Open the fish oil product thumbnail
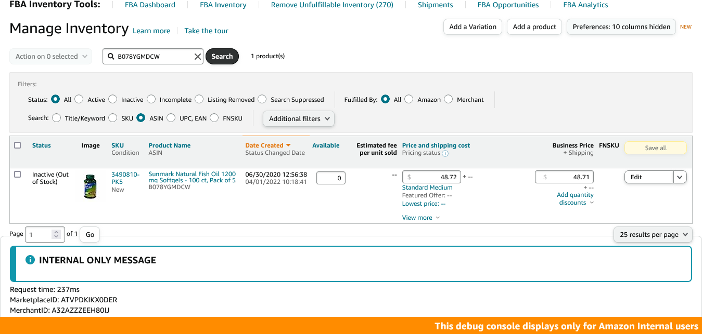This screenshot has height=334, width=702. click(90, 186)
